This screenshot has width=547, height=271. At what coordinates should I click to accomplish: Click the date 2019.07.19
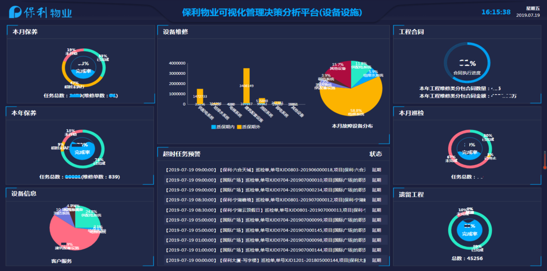528,15
